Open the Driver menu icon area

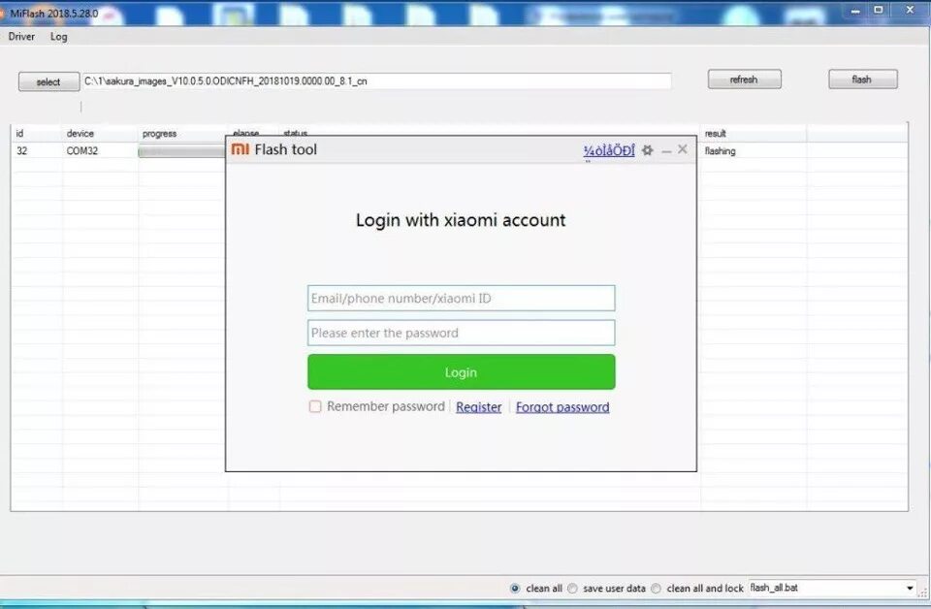(20, 37)
